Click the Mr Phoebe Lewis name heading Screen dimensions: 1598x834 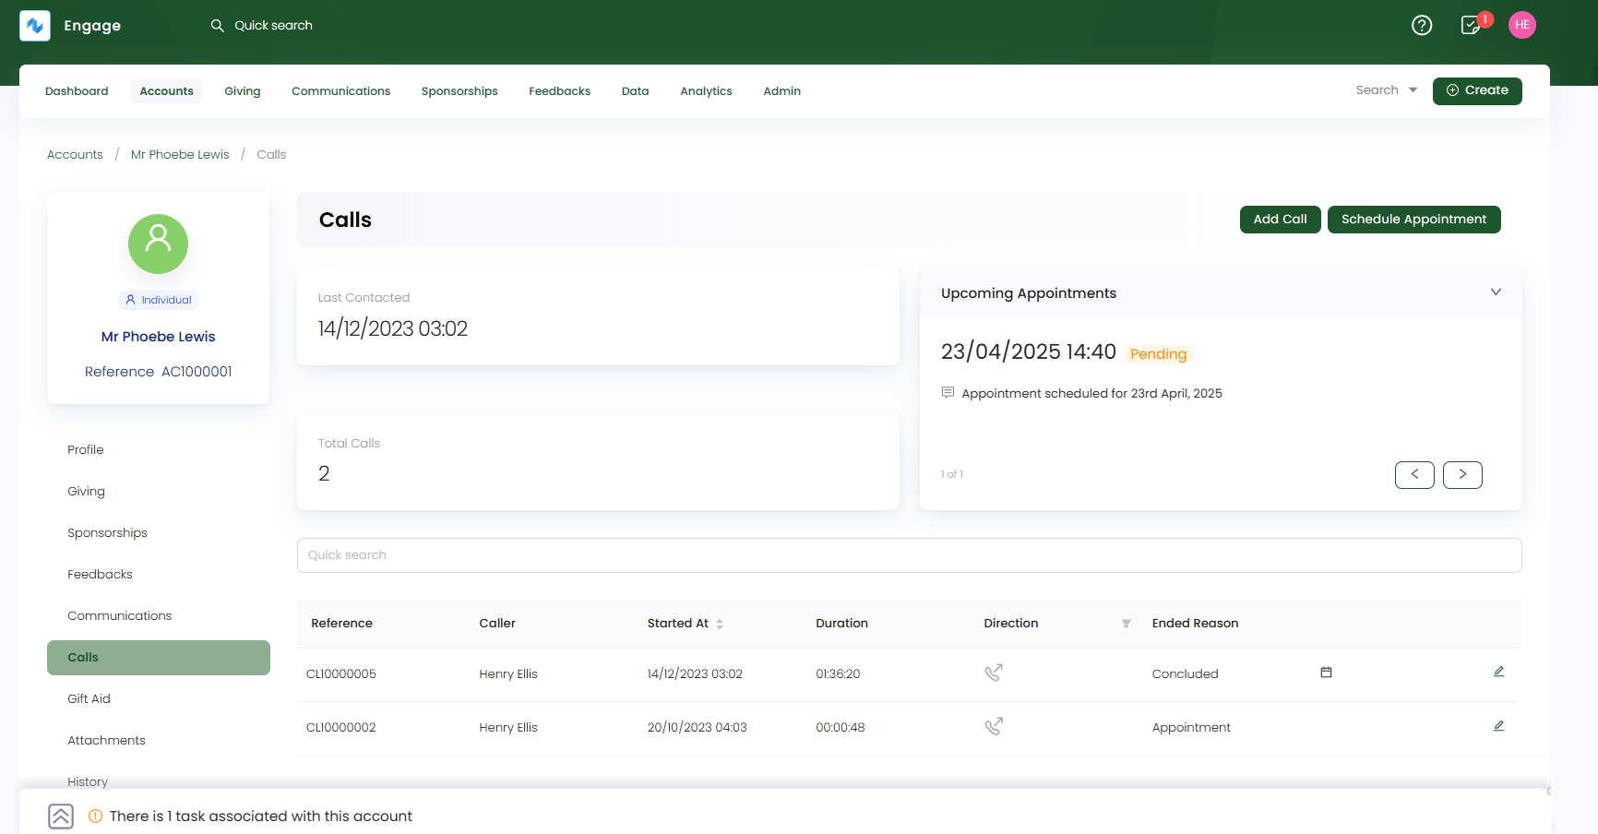tap(158, 337)
